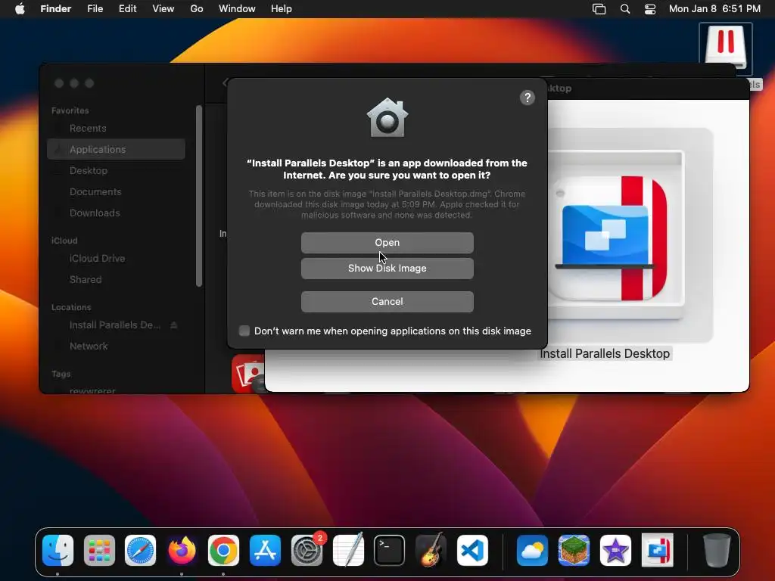Select Applications in the Finder sidebar
This screenshot has width=775, height=581.
coord(116,149)
